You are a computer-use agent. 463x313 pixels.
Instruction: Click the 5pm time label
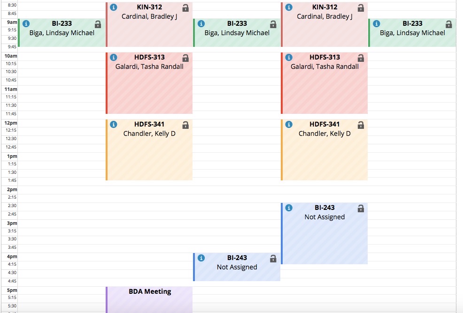tap(12, 290)
